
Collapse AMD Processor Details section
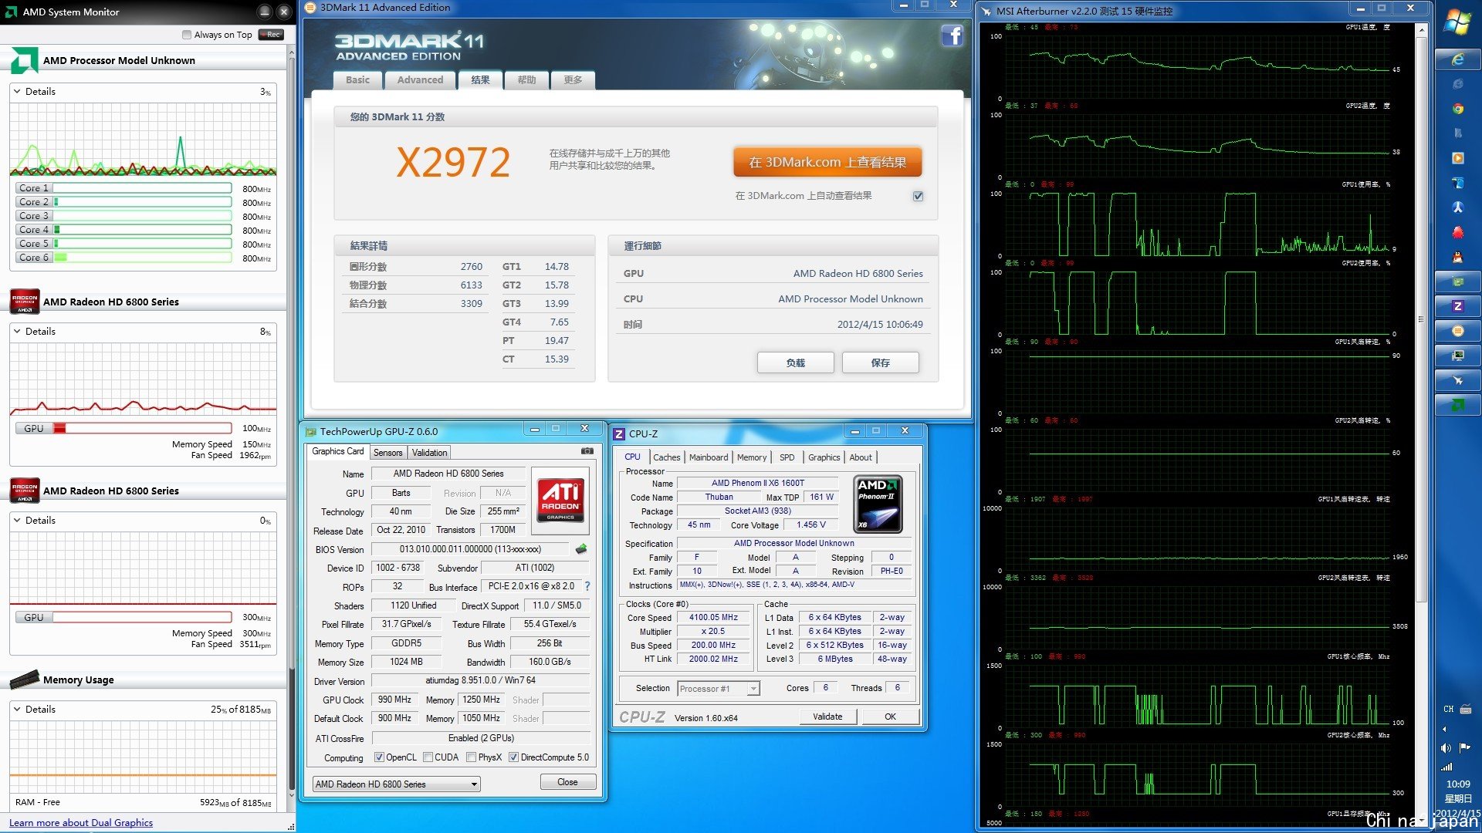pos(17,91)
